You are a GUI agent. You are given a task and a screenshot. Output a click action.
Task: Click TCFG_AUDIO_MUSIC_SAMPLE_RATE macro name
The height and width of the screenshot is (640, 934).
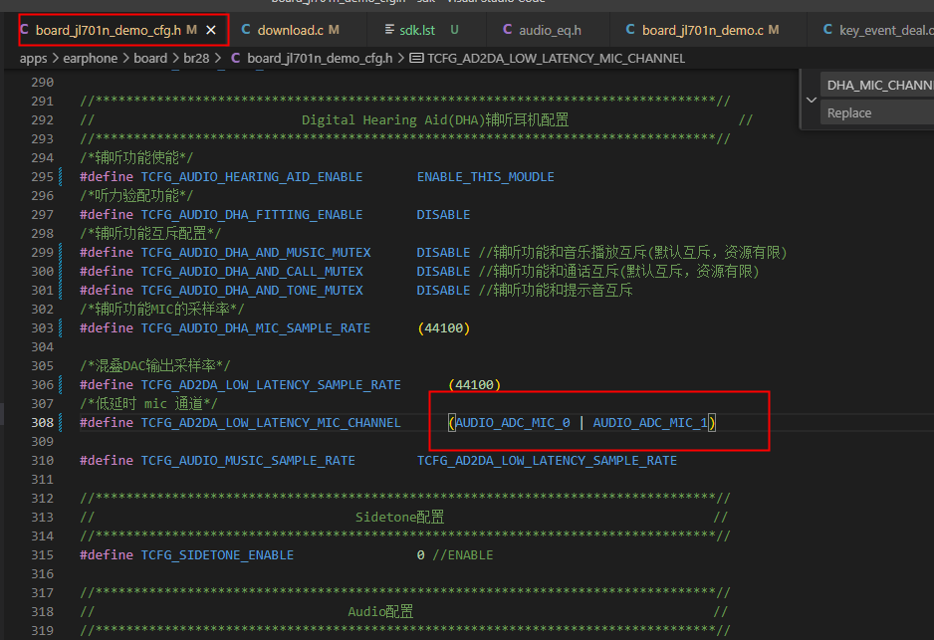248,461
